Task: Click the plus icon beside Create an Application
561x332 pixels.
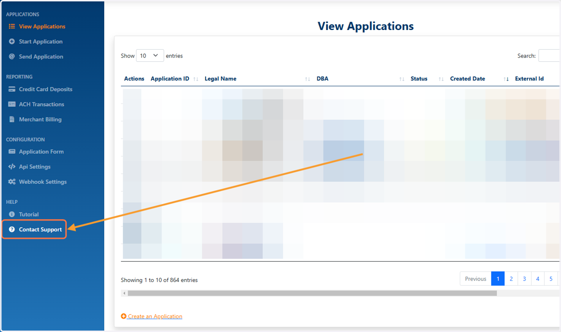Action: (124, 317)
